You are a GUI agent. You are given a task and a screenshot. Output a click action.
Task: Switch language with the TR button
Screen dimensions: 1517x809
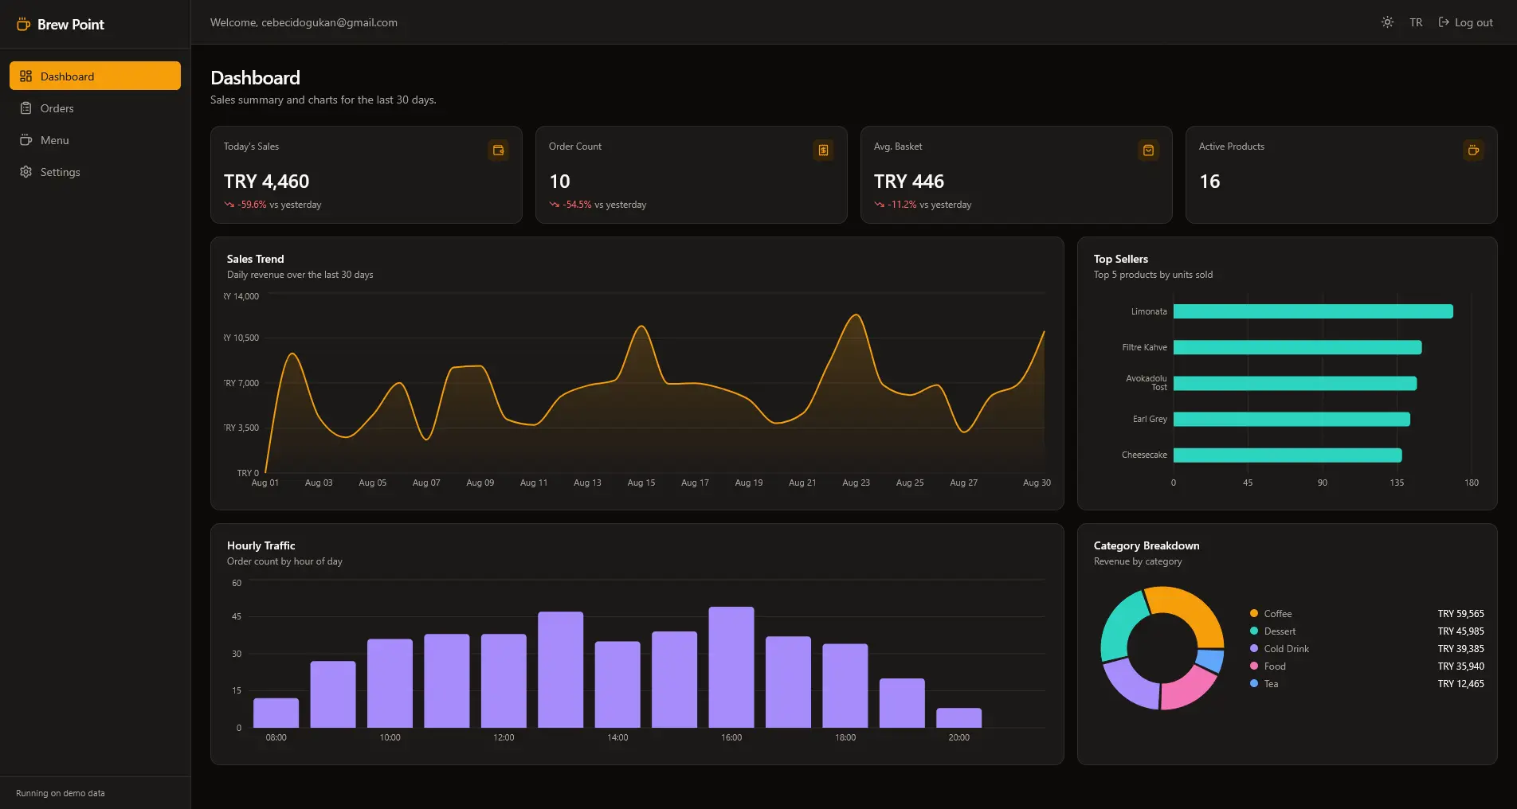point(1416,22)
